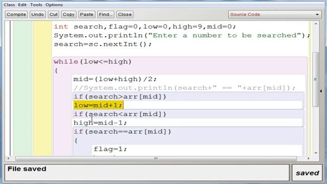The height and width of the screenshot is (184, 327).
Task: Click the line 'if(search>arr[mid])'
Action: tap(120, 97)
